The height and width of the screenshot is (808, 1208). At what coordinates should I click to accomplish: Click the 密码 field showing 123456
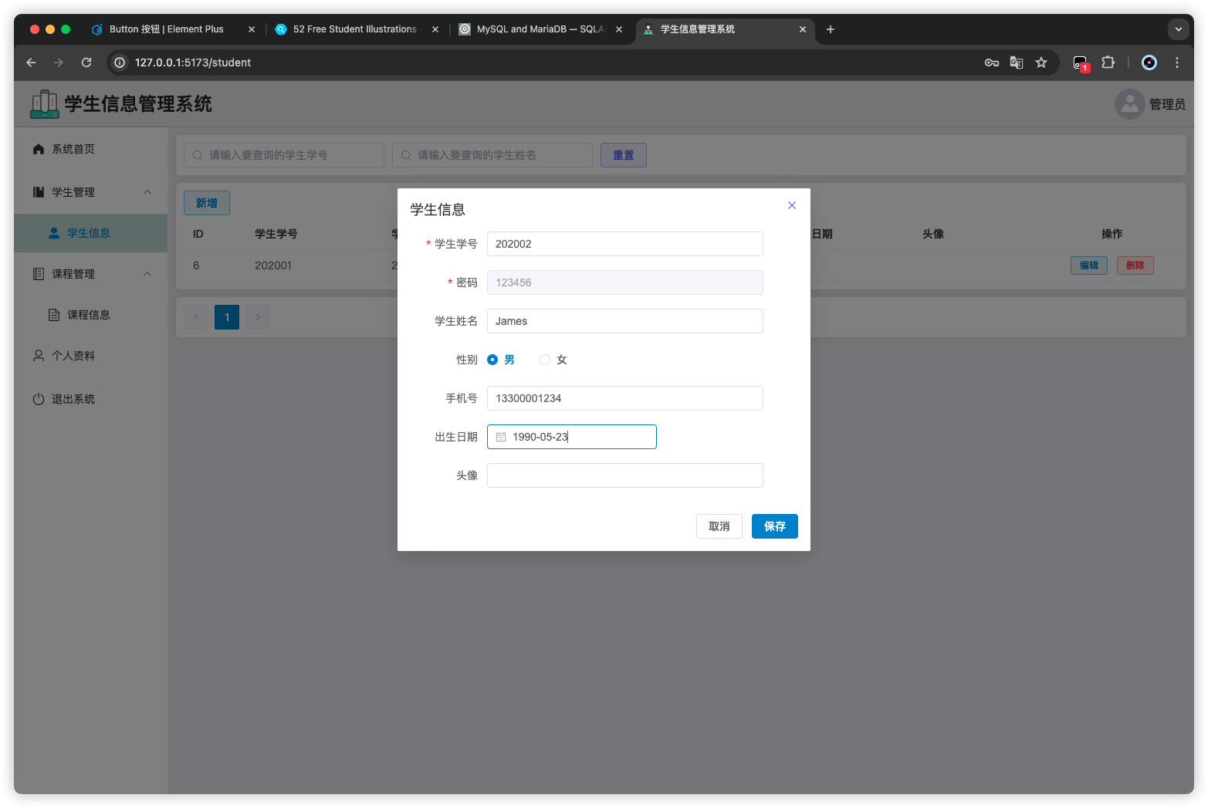(625, 282)
